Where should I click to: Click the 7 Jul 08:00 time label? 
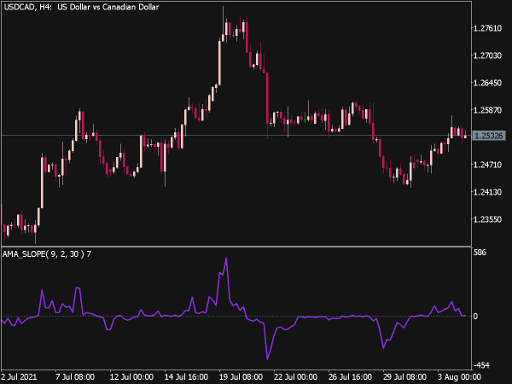75,377
